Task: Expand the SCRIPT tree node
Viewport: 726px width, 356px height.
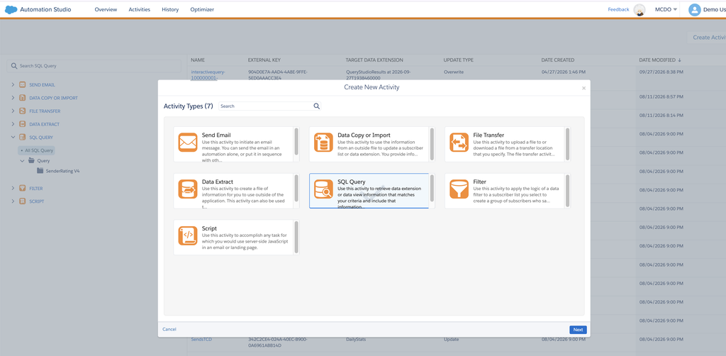Action: pos(13,201)
